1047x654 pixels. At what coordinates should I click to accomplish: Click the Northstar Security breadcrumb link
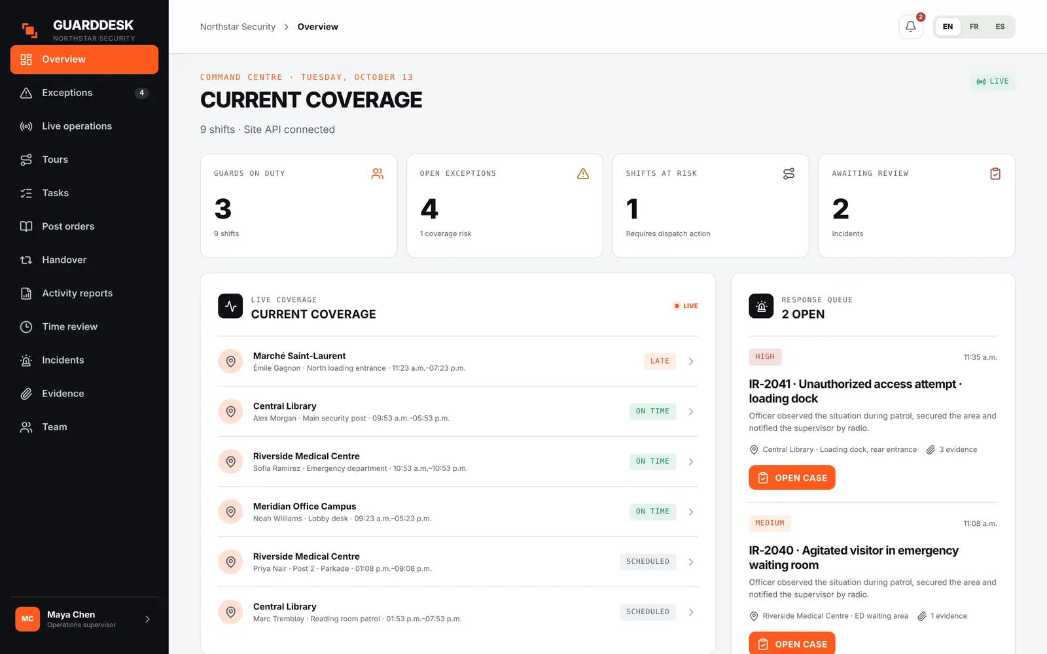tap(238, 27)
